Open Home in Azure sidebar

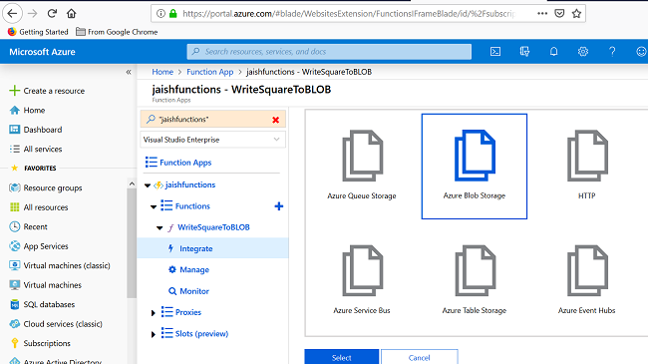(34, 111)
